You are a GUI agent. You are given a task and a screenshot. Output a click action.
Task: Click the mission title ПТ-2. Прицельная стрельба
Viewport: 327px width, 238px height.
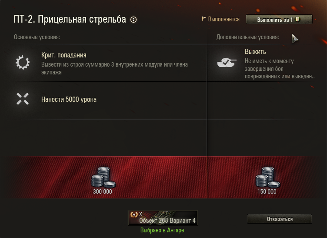coord(70,20)
